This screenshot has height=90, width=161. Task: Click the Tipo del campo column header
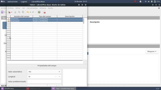click(x=45, y=16)
